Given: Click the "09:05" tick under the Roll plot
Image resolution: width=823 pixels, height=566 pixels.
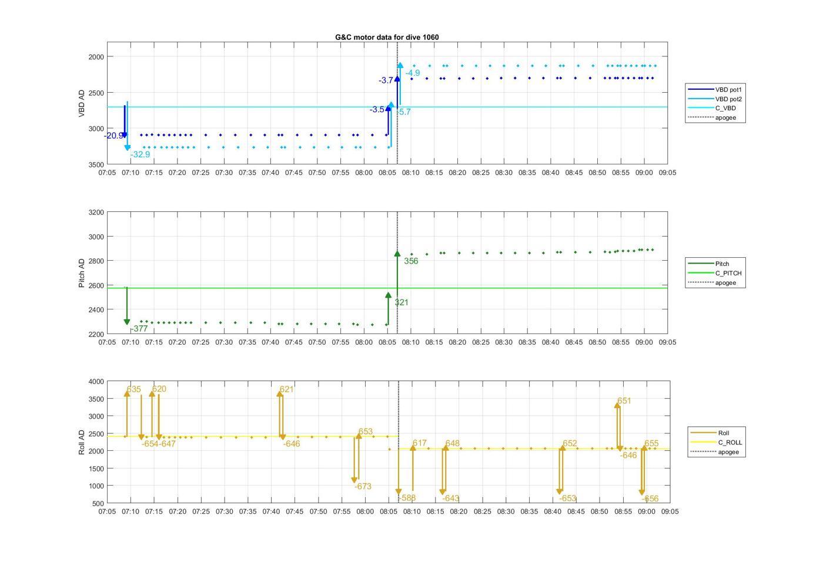Looking at the screenshot, I should tap(670, 511).
